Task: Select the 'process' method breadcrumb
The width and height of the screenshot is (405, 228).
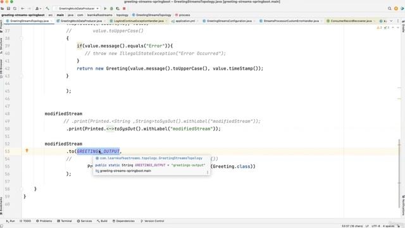Action: click(183, 15)
